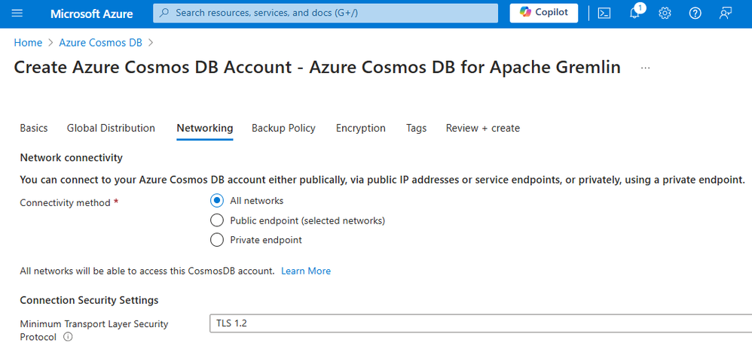
Task: Open the ellipsis menu next to page title
Action: click(x=645, y=68)
